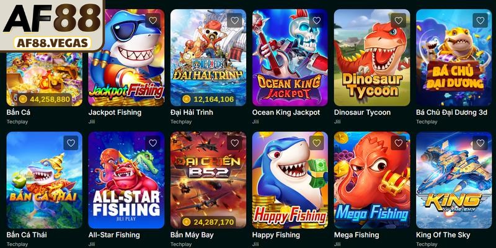Mark All-Star Fishing as favorite
Screen dimensions: 496x248
(153, 143)
